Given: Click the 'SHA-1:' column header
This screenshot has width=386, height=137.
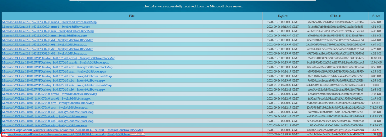Looking at the screenshot, I should [x=335, y=15].
